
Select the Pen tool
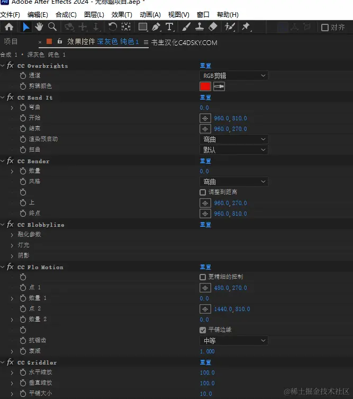click(156, 26)
